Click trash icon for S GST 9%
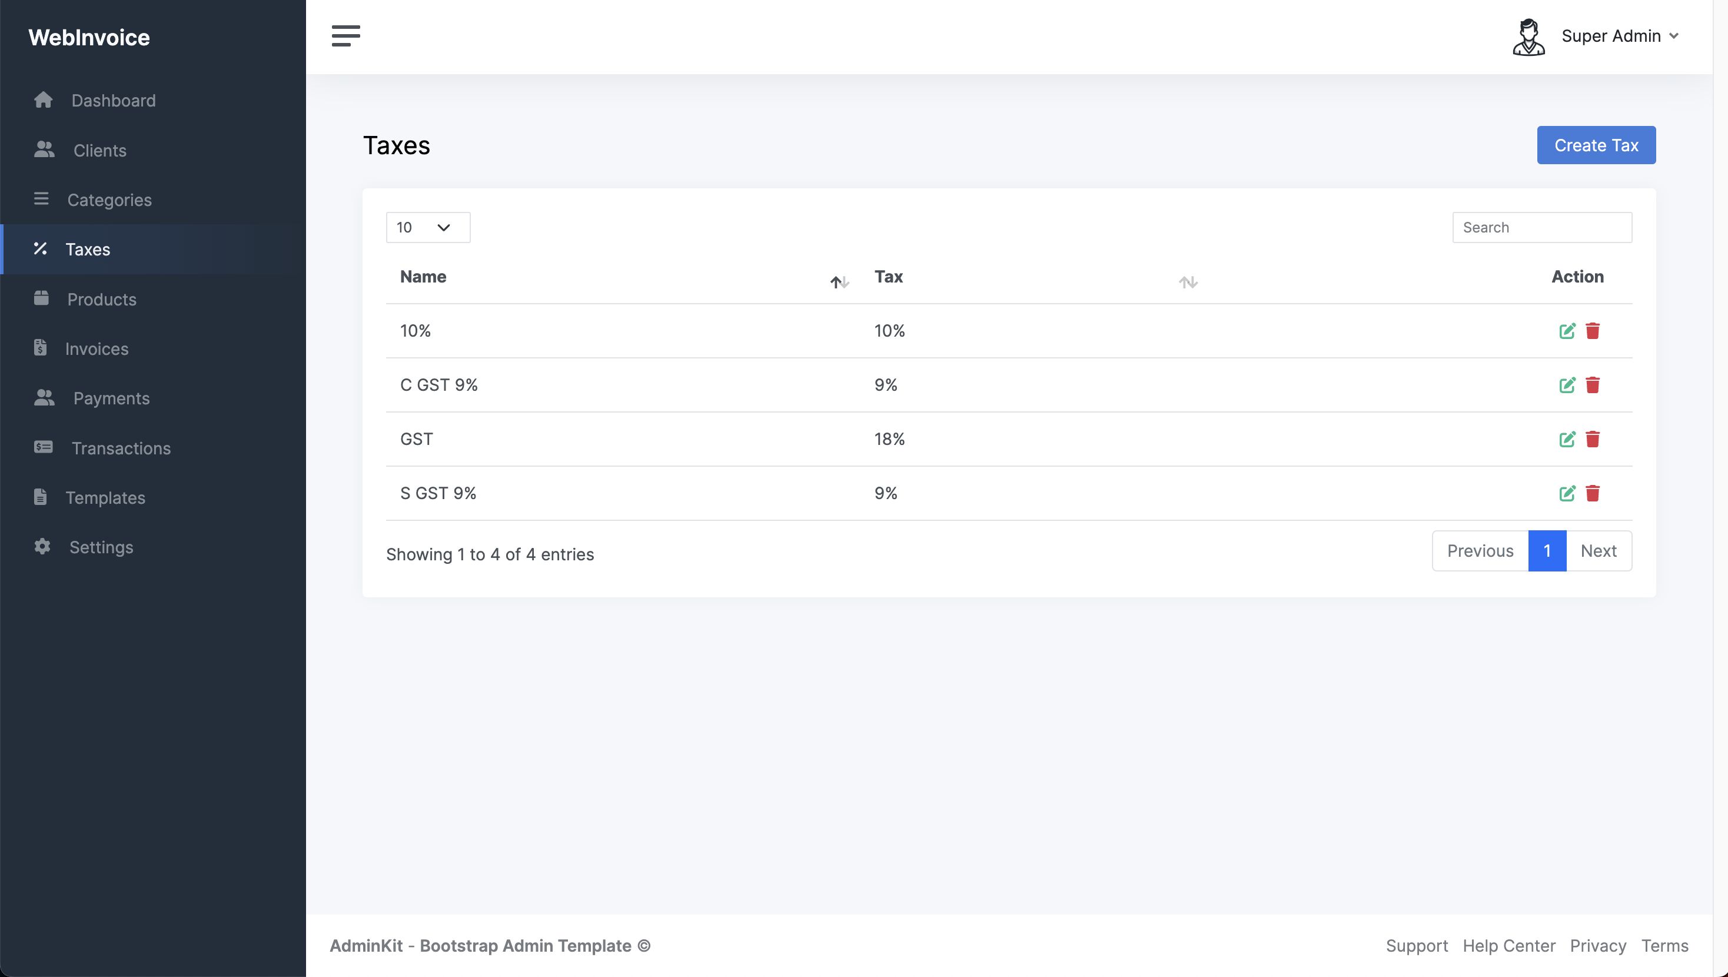This screenshot has height=977, width=1728. click(1593, 493)
